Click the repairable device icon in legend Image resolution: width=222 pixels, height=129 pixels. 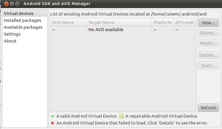pyautogui.click(x=121, y=116)
